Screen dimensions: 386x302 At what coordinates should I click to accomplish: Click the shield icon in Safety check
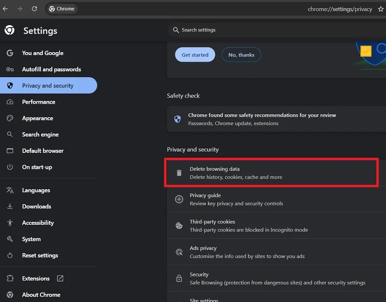pyautogui.click(x=178, y=119)
